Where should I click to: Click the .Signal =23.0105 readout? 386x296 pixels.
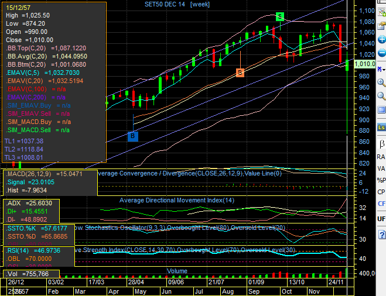30,182
